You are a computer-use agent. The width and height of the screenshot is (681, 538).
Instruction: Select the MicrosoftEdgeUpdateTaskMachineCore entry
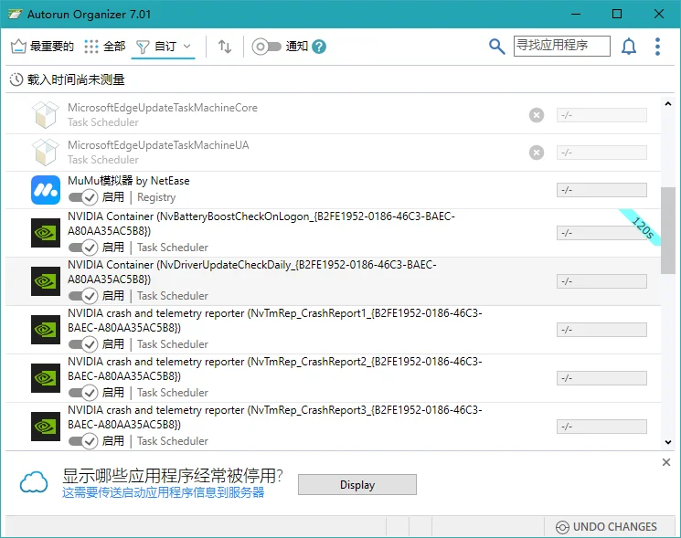click(333, 115)
